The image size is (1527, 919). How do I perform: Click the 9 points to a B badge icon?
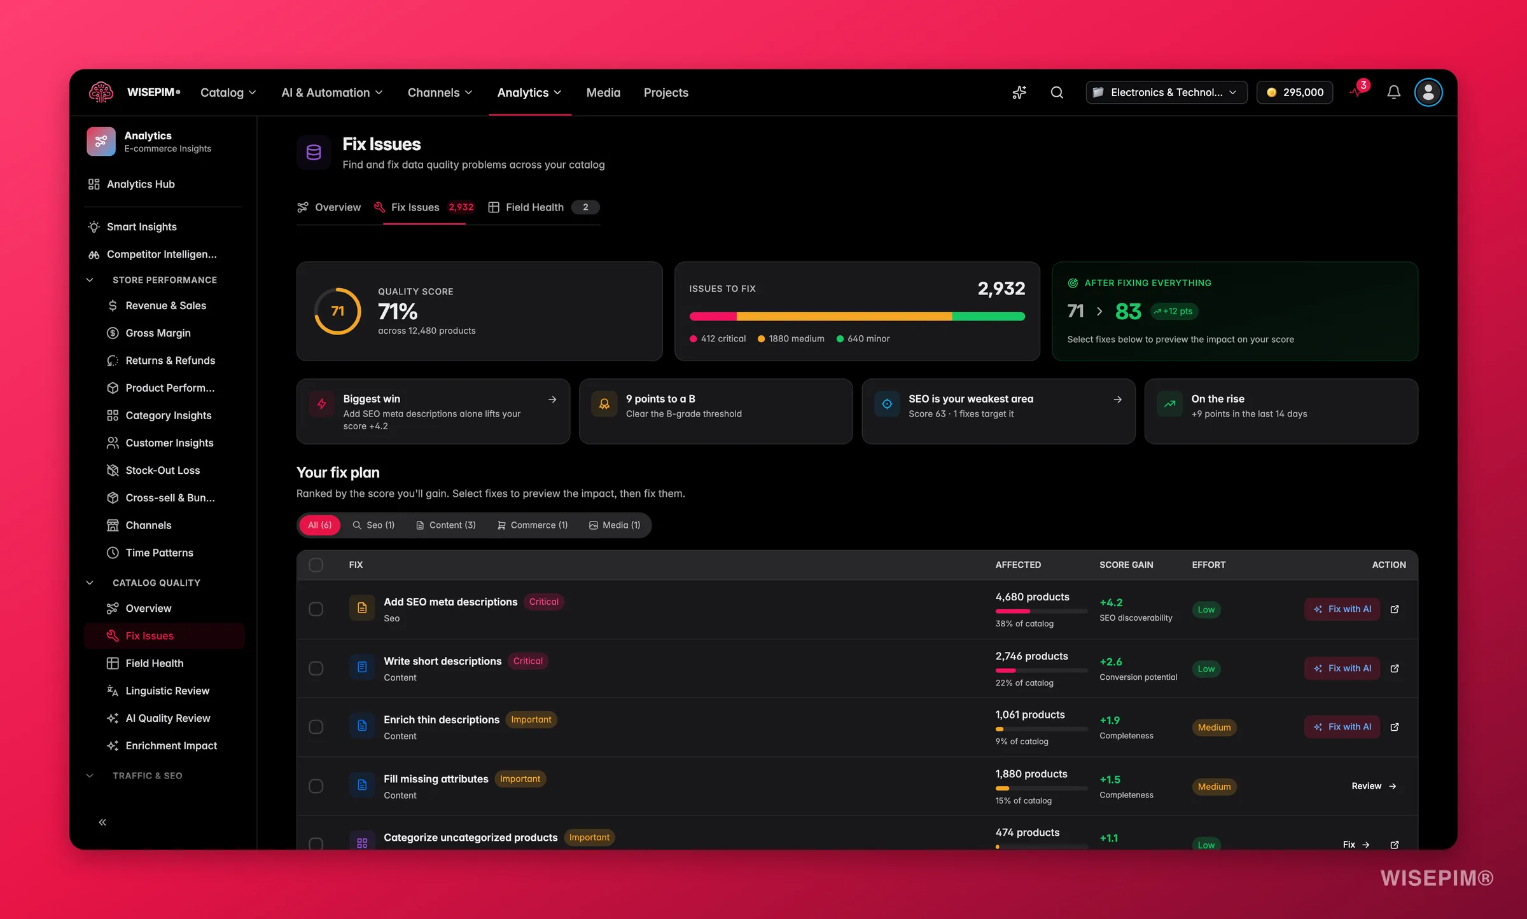pyautogui.click(x=604, y=404)
